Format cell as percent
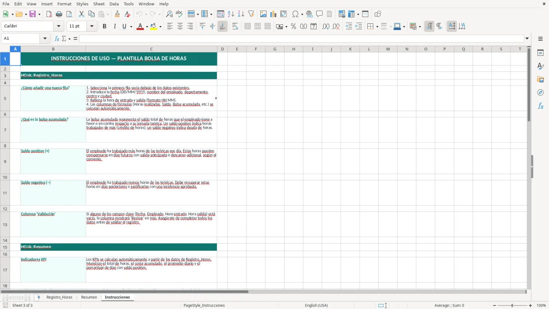This screenshot has height=309, width=549. tap(294, 27)
